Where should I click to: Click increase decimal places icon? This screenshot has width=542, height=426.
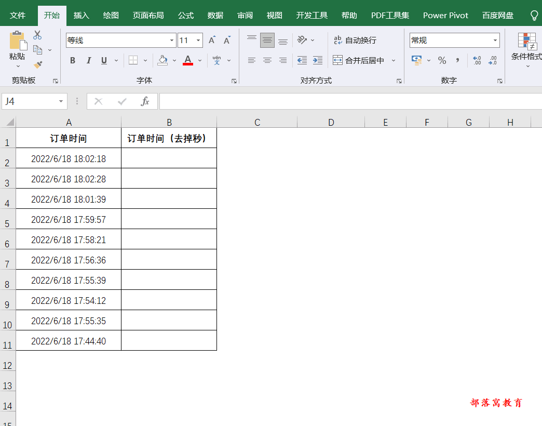click(x=477, y=60)
